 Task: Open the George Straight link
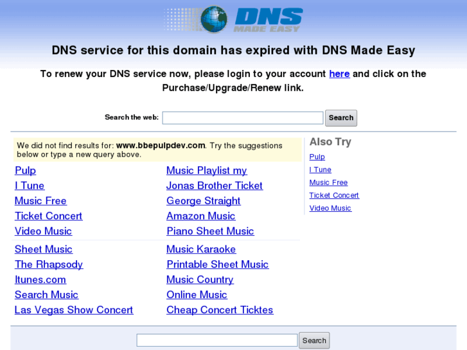click(x=204, y=201)
